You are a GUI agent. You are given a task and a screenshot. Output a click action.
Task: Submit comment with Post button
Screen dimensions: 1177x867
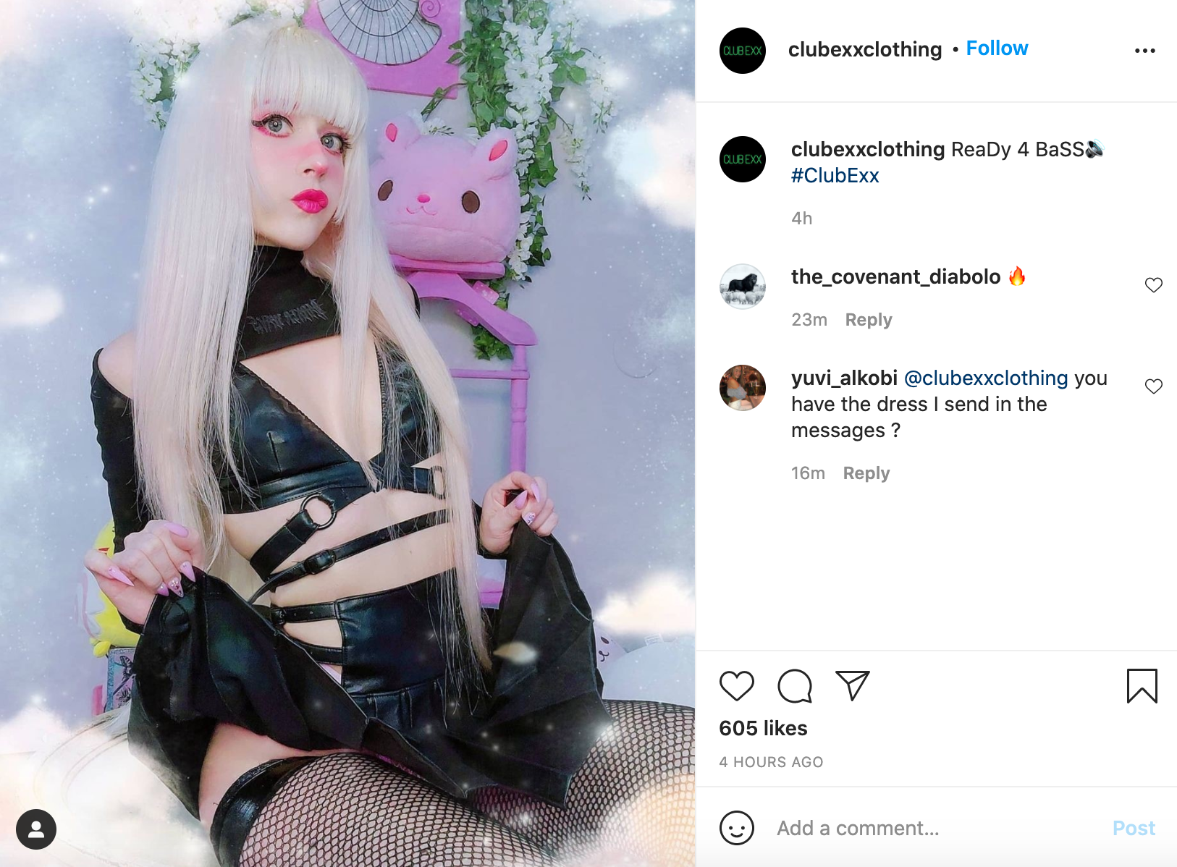click(x=1134, y=828)
